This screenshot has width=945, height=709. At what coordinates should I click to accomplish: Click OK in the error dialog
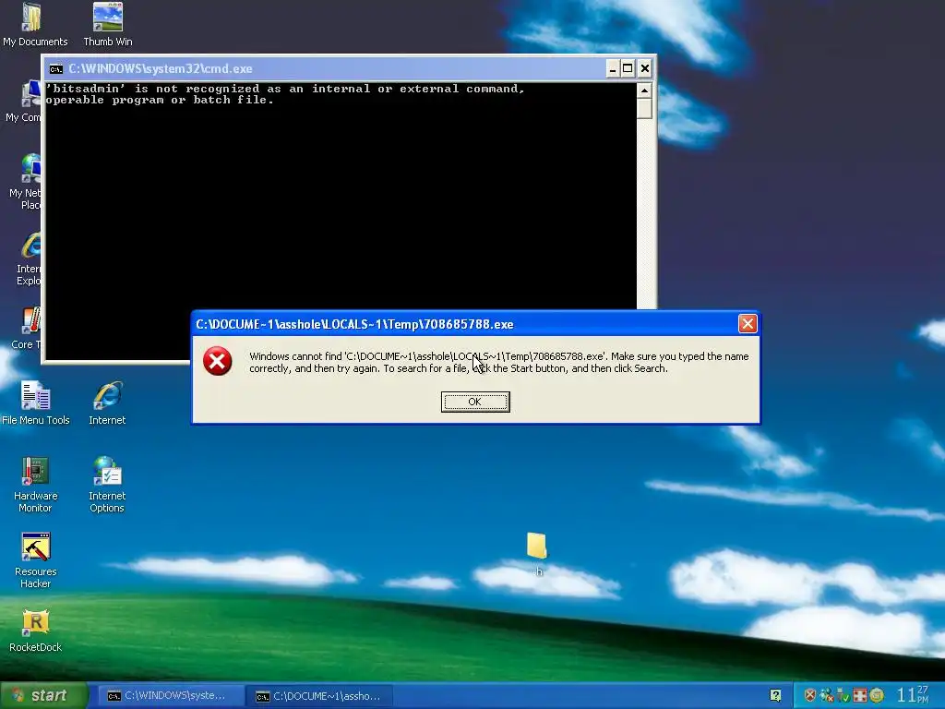pyautogui.click(x=475, y=402)
